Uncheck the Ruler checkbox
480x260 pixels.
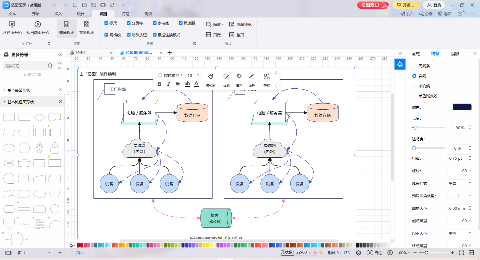pyautogui.click(x=106, y=23)
